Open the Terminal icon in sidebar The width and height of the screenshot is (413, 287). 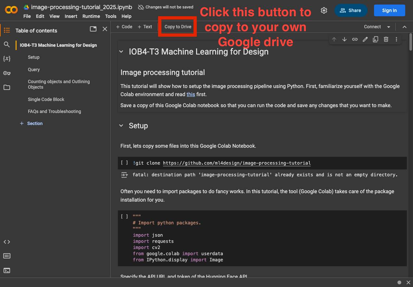pos(7,270)
